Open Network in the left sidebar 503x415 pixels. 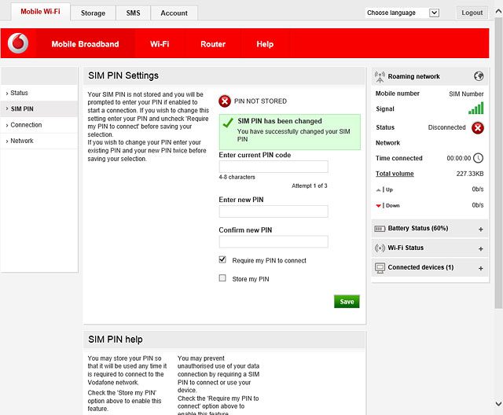pyautogui.click(x=39, y=141)
